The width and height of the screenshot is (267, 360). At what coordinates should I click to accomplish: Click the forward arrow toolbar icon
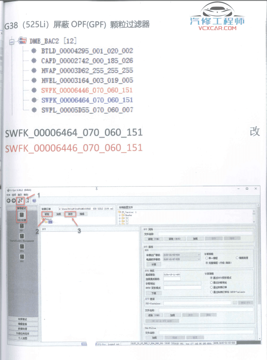[13, 201]
